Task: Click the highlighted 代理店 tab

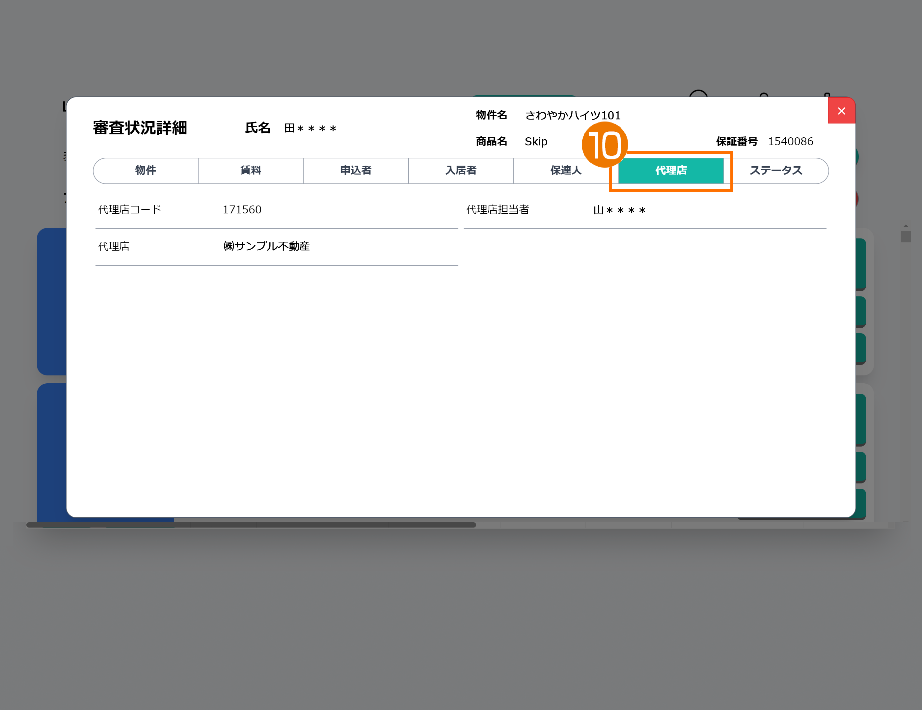Action: pos(670,171)
